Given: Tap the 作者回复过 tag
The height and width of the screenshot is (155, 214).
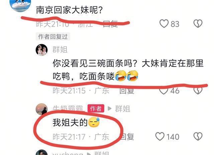Looking at the screenshot, I should 53,36.
